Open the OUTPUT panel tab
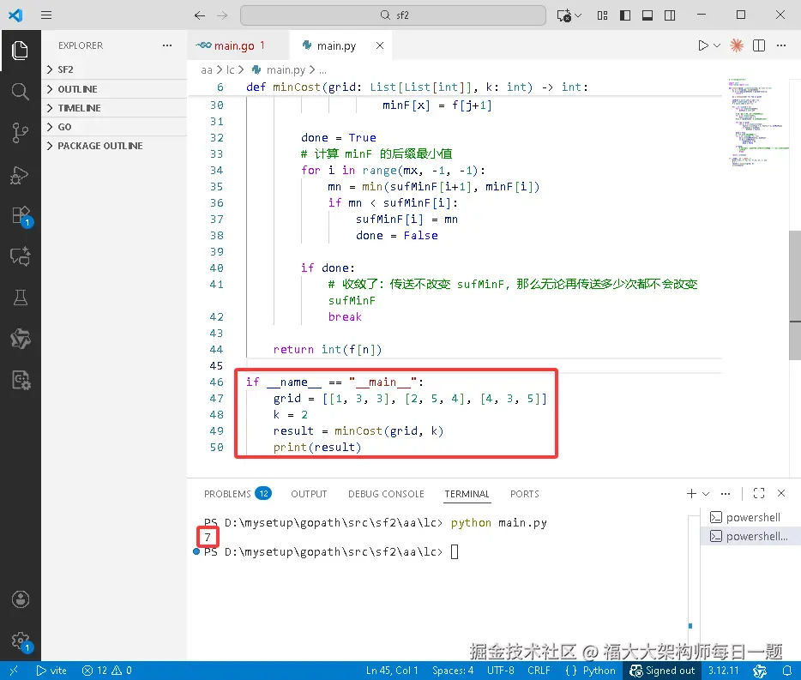This screenshot has height=680, width=801. [309, 494]
